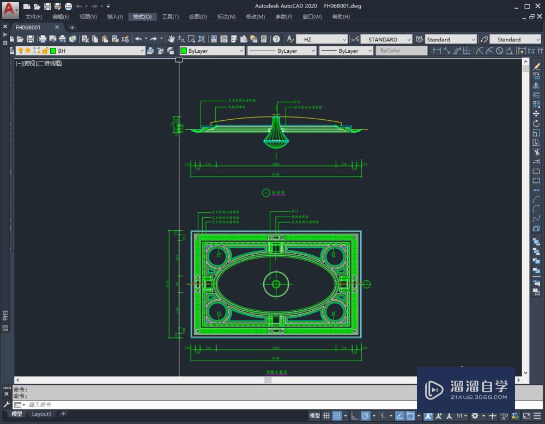The image size is (545, 424).
Task: Toggle Isometric Drafting in status bar
Action: 382,415
